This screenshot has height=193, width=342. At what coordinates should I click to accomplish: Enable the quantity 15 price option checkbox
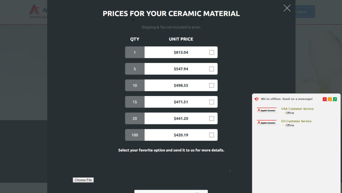(211, 102)
